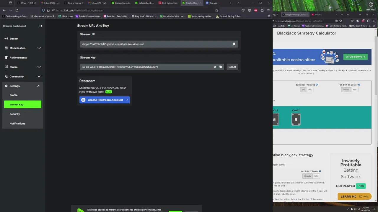Click Create Restream Account button
This screenshot has width=378, height=212.
105,100
